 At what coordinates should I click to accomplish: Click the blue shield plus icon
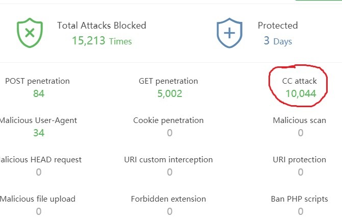[x=230, y=33]
